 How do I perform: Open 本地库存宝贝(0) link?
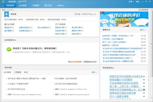(x=26, y=31)
